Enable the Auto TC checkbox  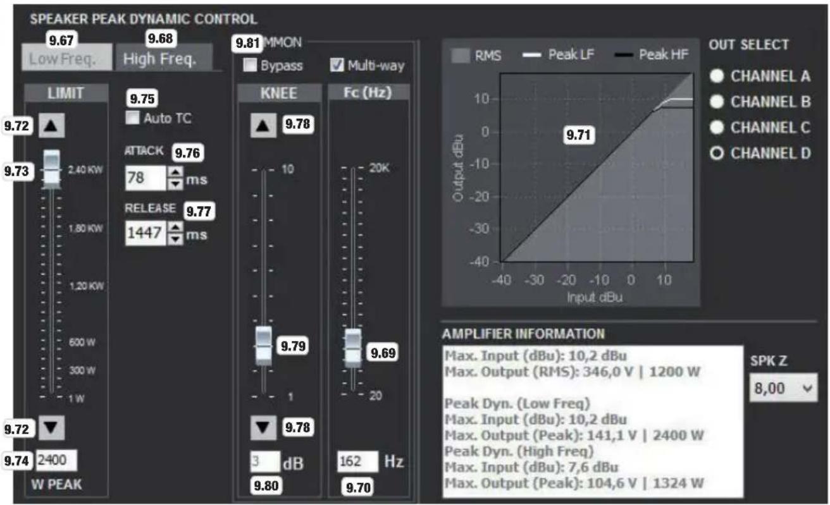click(x=132, y=117)
